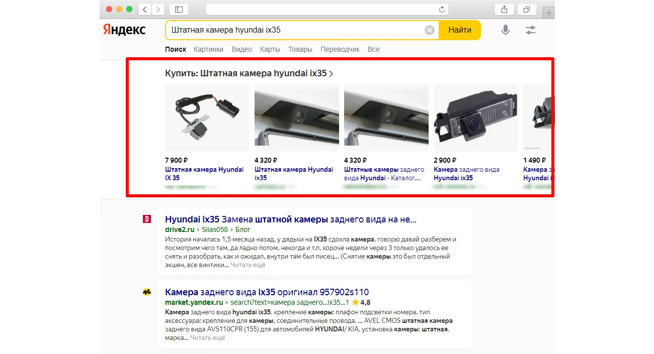The image size is (654, 354).
Task: Expand market snippet with Читать ещё
Action: point(208,337)
